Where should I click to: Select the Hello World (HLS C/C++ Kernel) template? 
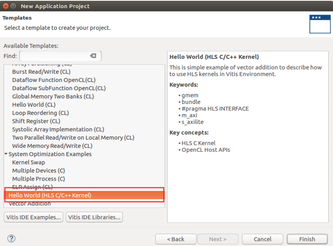point(50,195)
